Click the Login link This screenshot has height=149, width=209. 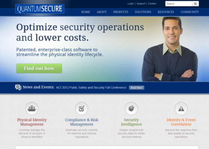coord(130,4)
